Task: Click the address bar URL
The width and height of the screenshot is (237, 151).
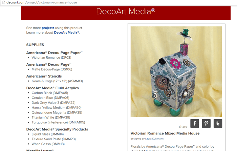Action: click(x=42, y=2)
